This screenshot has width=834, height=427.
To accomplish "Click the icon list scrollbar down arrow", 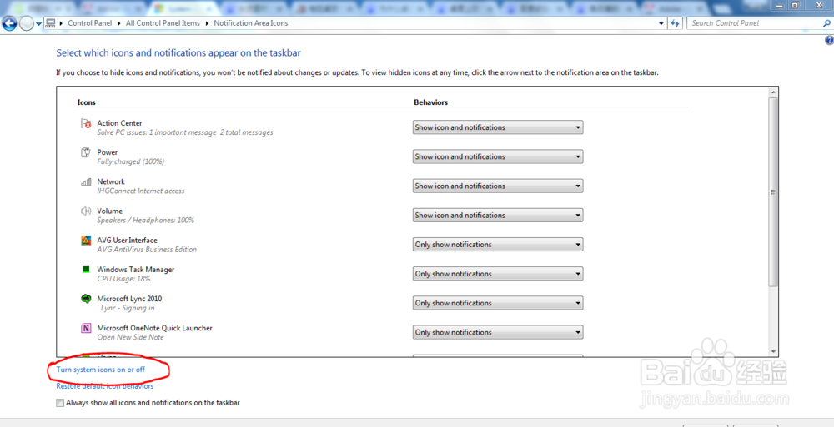I will coord(773,351).
